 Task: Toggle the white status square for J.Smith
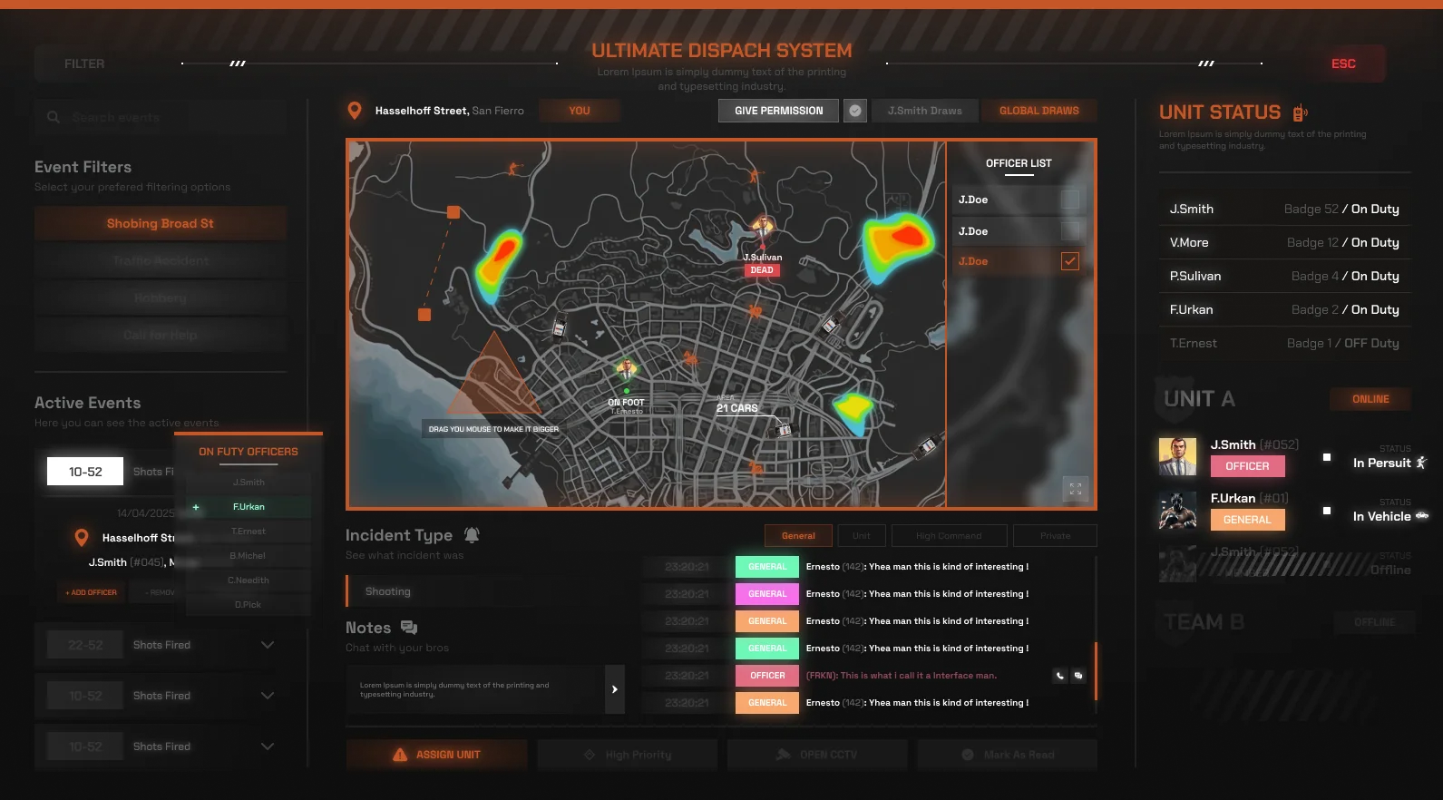tap(1327, 457)
